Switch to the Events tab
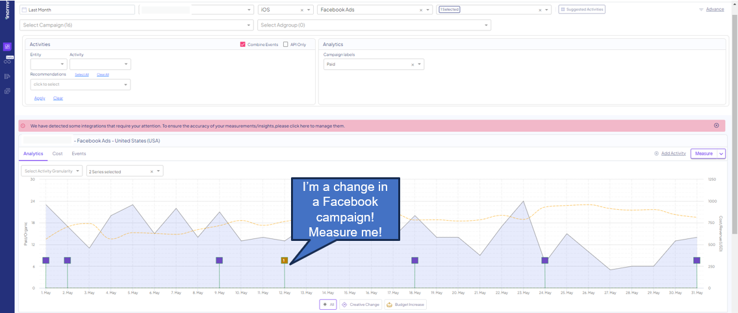Viewport: 738px width, 313px height. click(x=79, y=153)
